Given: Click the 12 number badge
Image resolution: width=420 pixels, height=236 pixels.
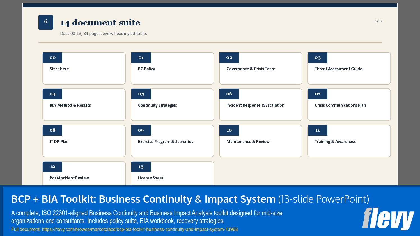Looking at the screenshot, I should [52, 167].
